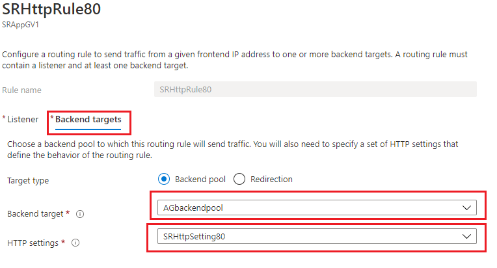Click the chevron arrow on Backend target dropdown
The height and width of the screenshot is (268, 497).
tap(466, 208)
